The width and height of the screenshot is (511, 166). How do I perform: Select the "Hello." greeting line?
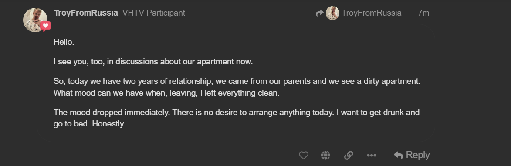click(x=64, y=42)
